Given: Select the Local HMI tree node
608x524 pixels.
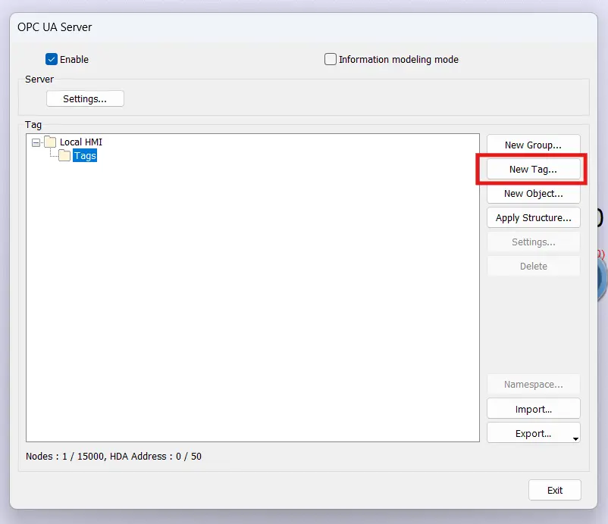Looking at the screenshot, I should (81, 142).
